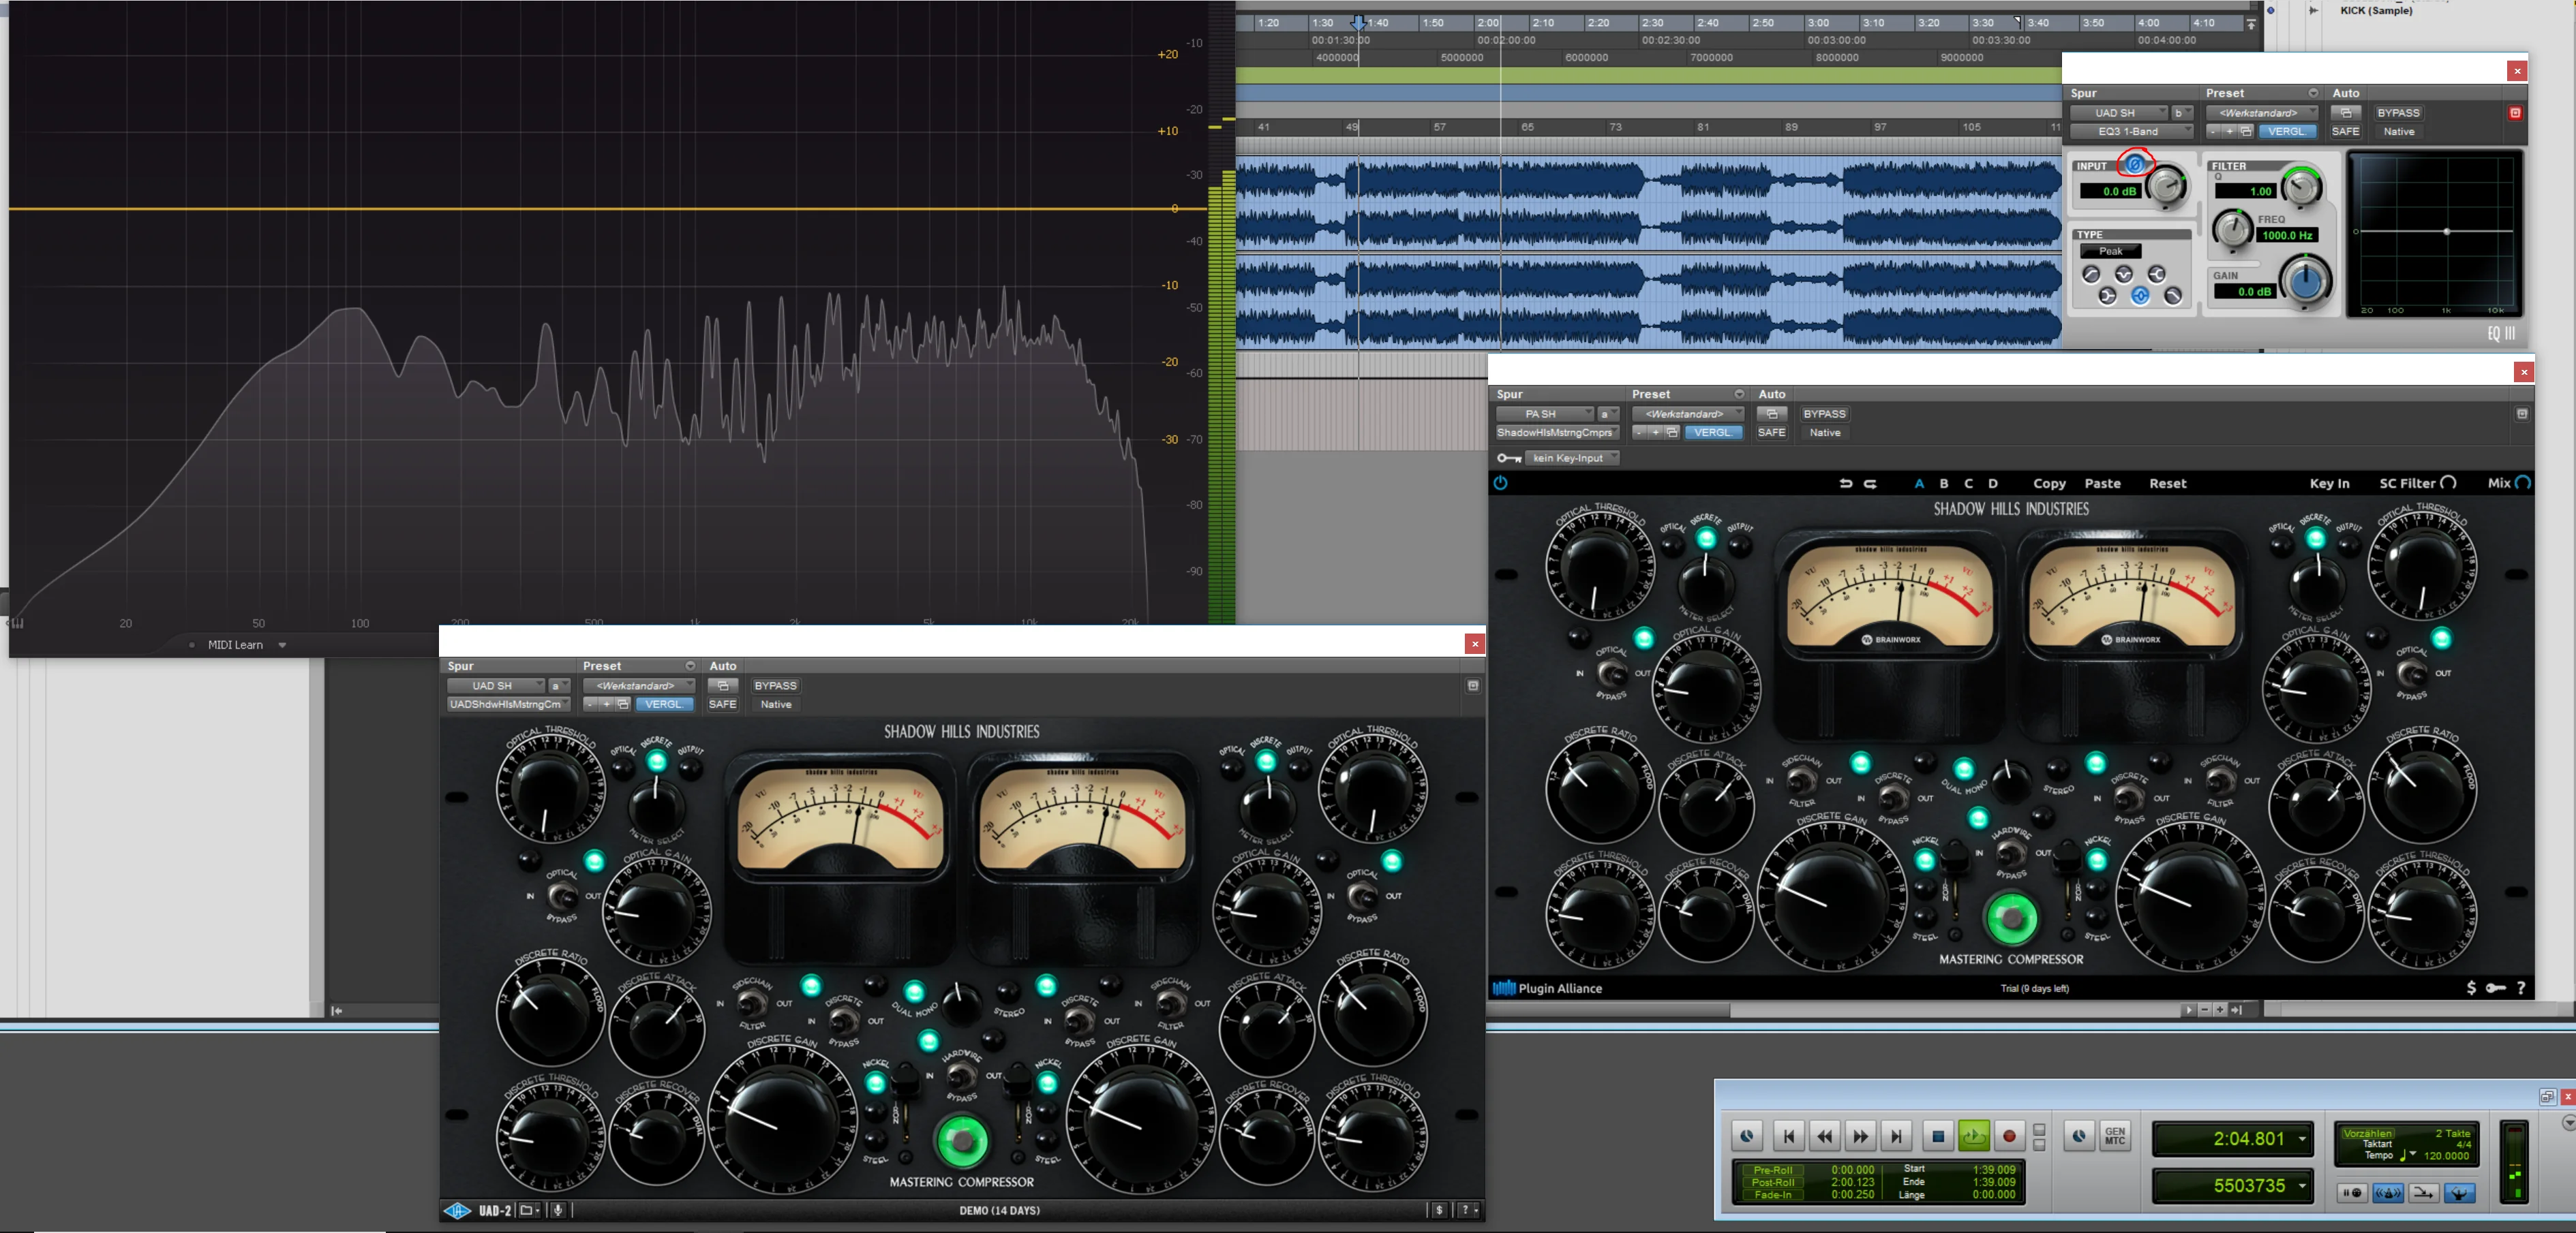This screenshot has width=2576, height=1233.
Task: Click Paste in Plugin Alliance toolbar
Action: 2102,484
